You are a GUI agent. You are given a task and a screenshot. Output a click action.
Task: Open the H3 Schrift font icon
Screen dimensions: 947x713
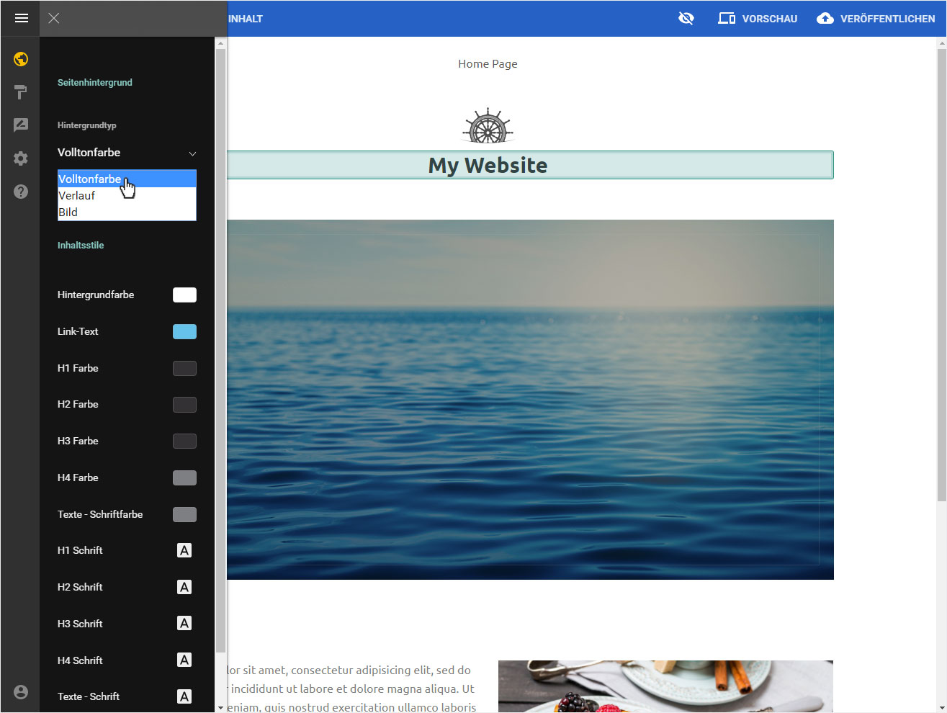[x=184, y=624]
